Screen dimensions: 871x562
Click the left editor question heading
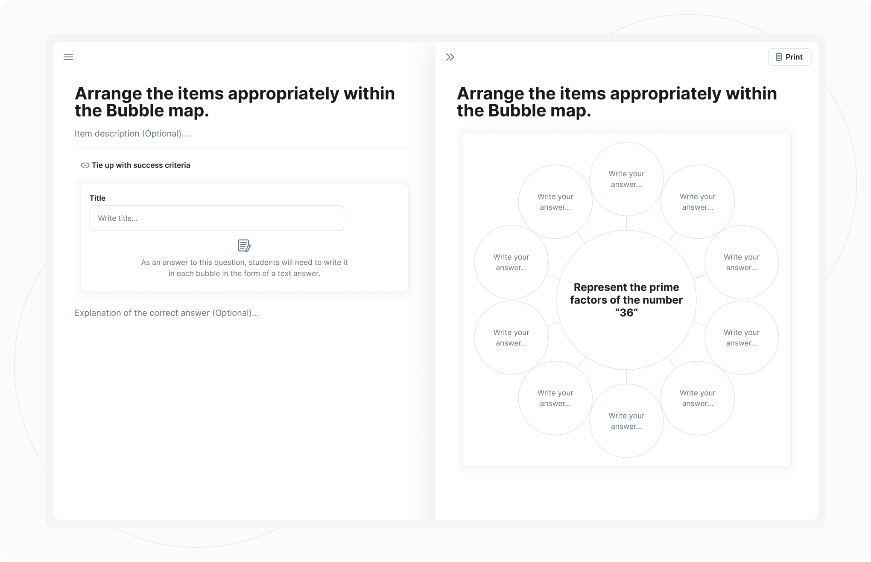click(235, 102)
